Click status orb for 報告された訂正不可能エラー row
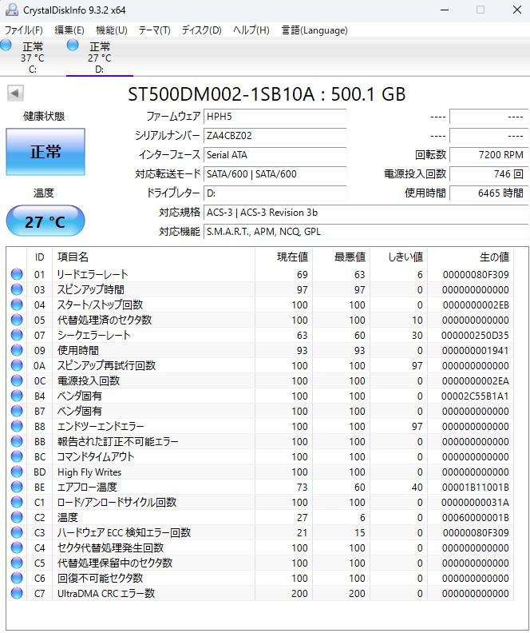 (x=17, y=442)
